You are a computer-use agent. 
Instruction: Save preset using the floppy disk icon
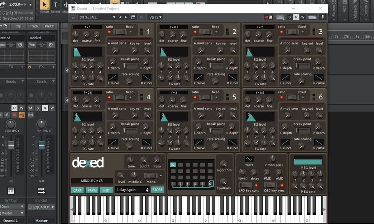(x=133, y=17)
